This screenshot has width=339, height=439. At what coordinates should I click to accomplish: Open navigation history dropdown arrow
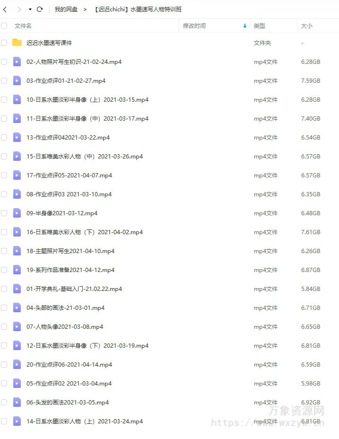pyautogui.click(x=30, y=9)
